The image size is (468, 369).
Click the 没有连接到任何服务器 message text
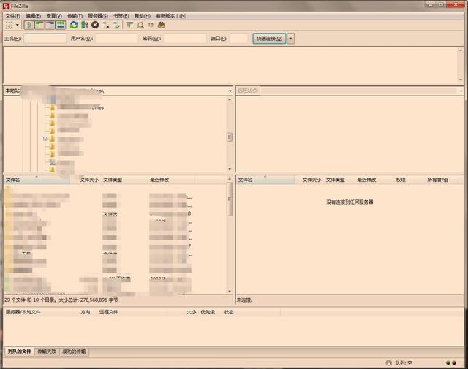[350, 202]
